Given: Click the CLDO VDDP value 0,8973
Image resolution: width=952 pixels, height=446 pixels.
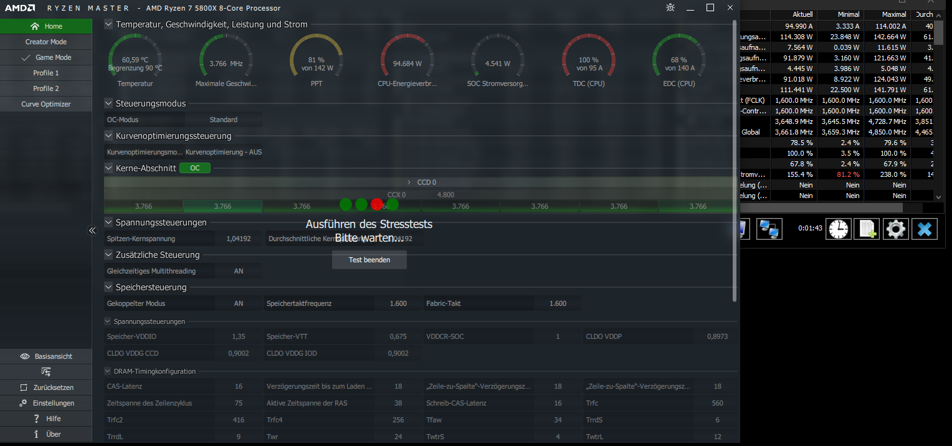Looking at the screenshot, I should point(717,336).
